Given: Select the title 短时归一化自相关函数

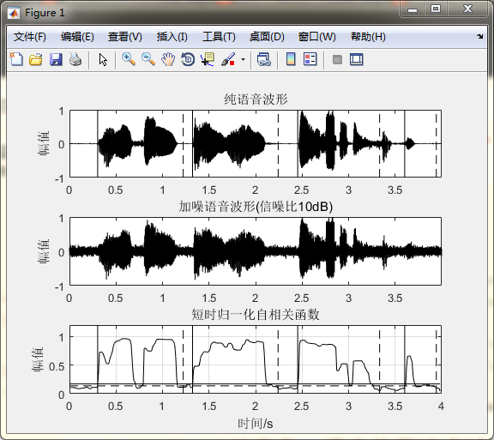Looking at the screenshot, I should (x=256, y=314).
